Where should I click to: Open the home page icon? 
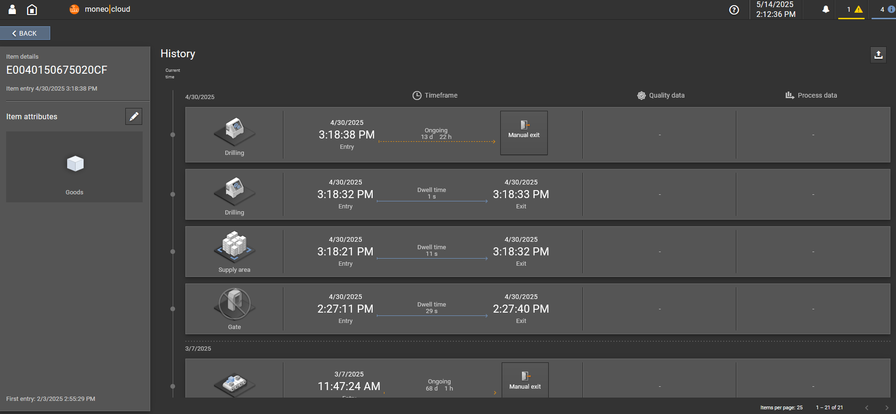point(32,9)
